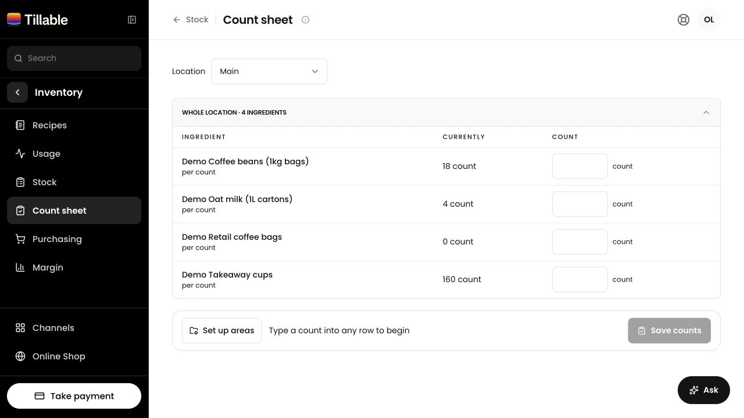Screen dimensions: 744x418
Task: Click Demo Oat milk (1L cartons) name
Action: pyautogui.click(x=237, y=199)
